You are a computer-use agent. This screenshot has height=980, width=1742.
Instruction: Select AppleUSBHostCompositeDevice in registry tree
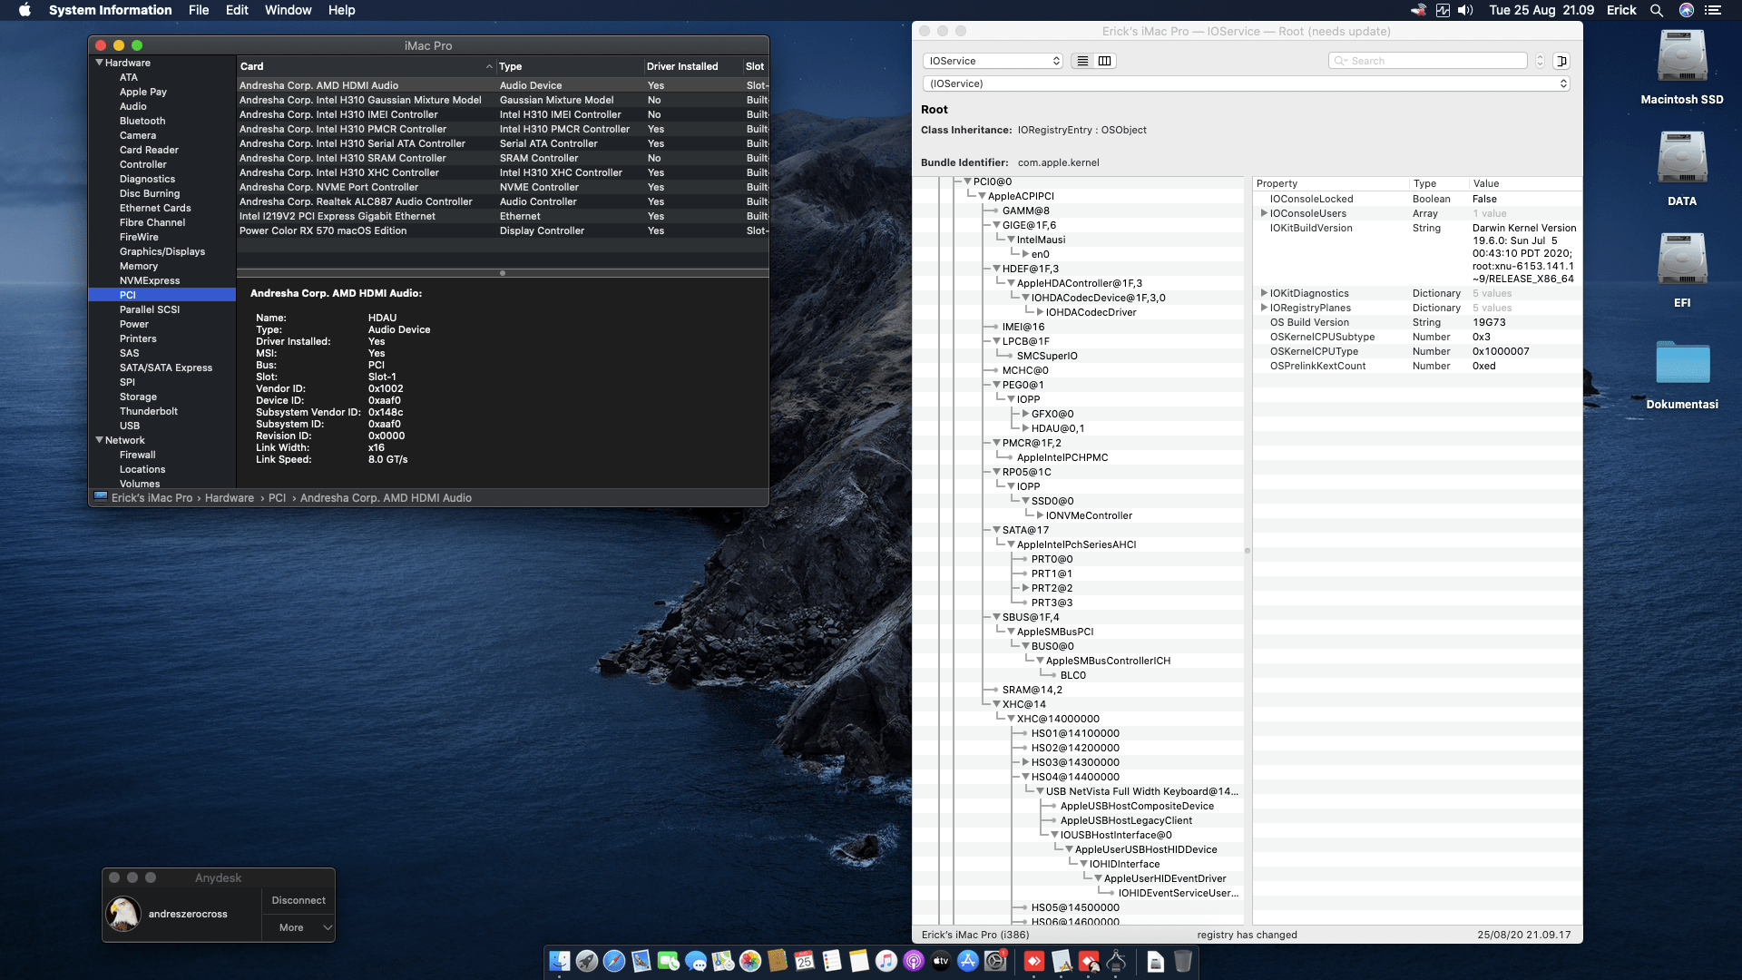coord(1137,806)
